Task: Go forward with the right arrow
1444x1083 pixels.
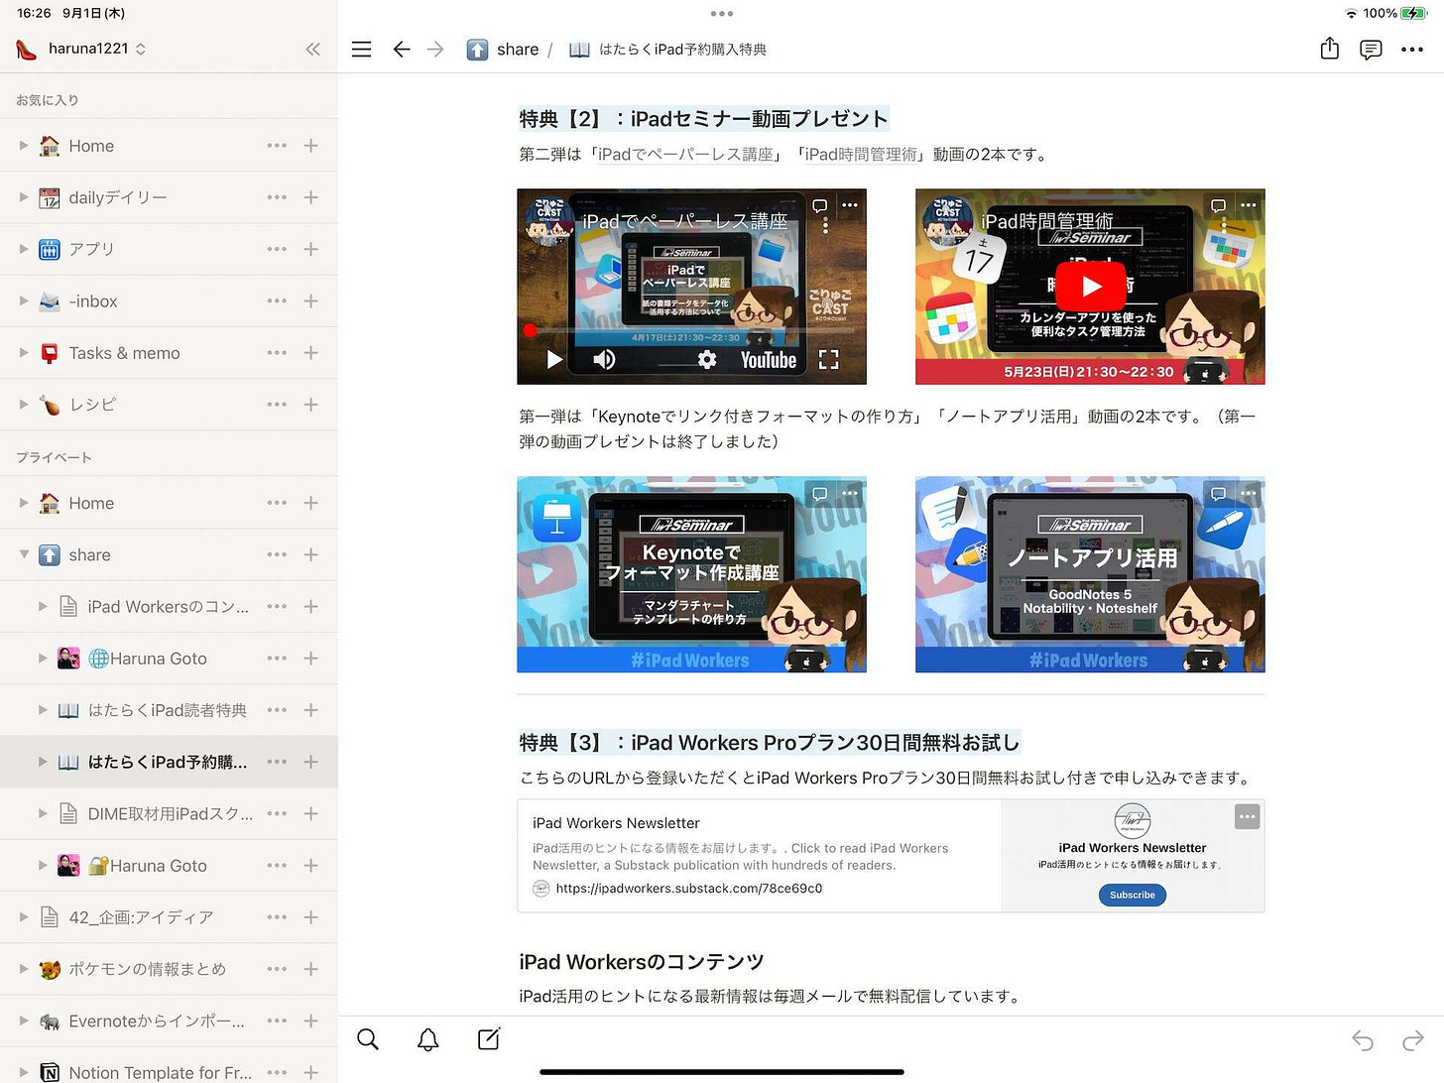Action: pos(435,49)
